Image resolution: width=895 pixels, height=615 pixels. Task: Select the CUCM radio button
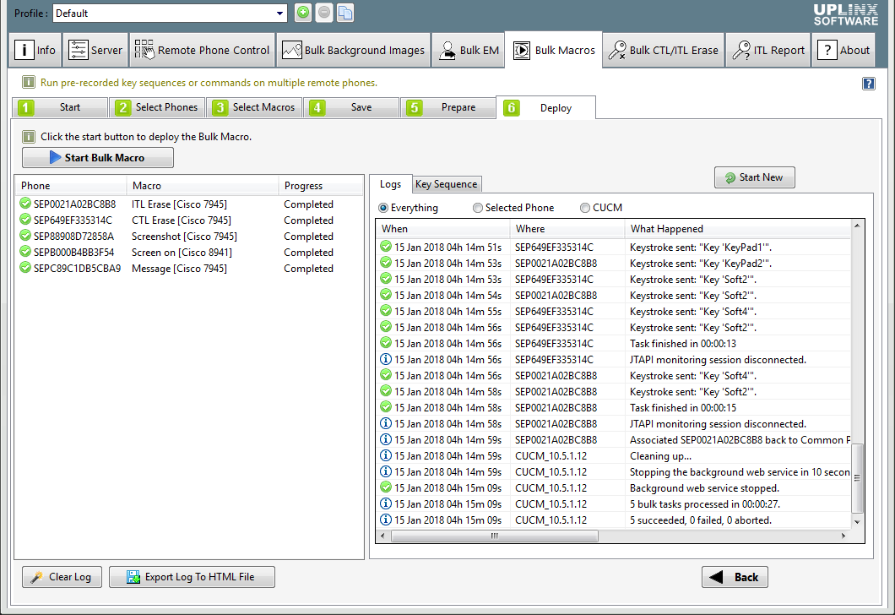coord(584,208)
